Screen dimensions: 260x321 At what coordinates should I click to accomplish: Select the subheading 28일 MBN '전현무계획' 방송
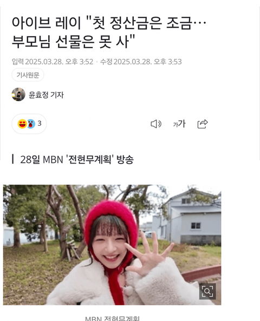point(77,159)
